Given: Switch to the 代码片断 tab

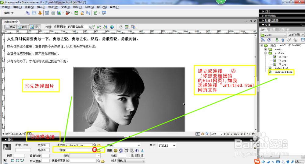Looking at the screenshot, I should [x=284, y=30].
